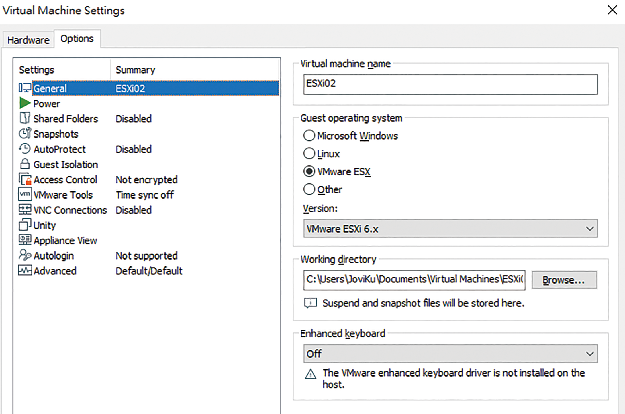Click the General settings monitor icon
The height and width of the screenshot is (414, 625).
coord(25,88)
